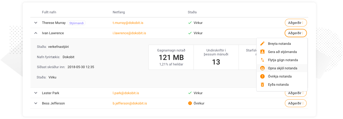Click the orange warning icon in Bess Jefferson's status
343x119 pixels.
click(190, 103)
